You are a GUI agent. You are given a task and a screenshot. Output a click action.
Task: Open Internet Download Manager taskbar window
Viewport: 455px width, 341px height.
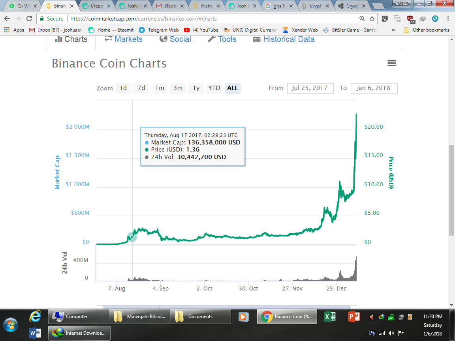pos(79,333)
